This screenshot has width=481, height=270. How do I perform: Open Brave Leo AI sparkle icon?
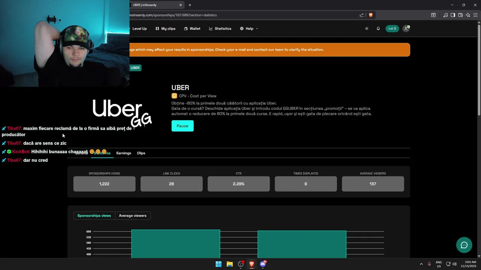pyautogui.click(x=468, y=15)
